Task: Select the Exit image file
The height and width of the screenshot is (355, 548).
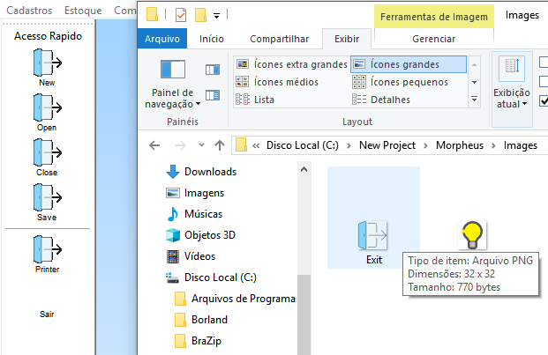Action: pyautogui.click(x=373, y=218)
